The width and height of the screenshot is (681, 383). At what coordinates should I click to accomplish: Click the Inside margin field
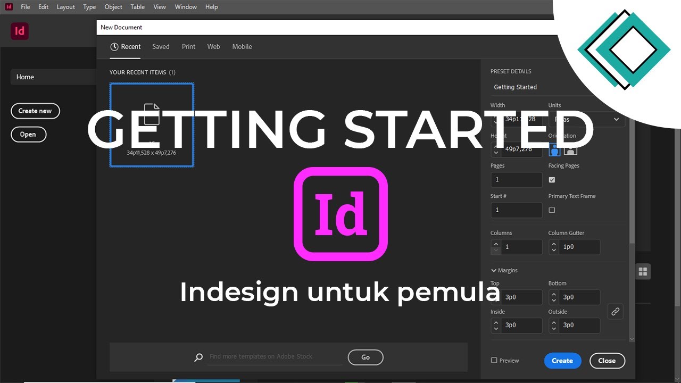pos(521,325)
